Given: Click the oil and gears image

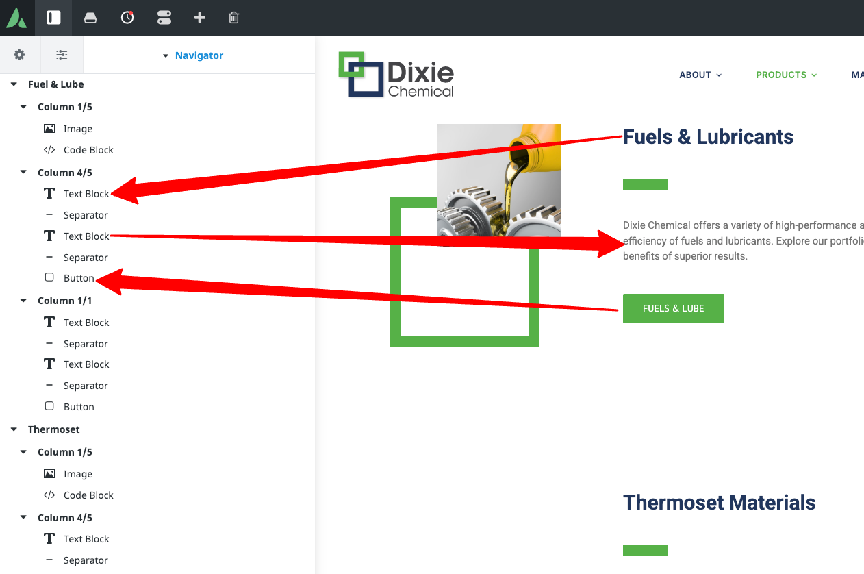Looking at the screenshot, I should click(x=498, y=180).
